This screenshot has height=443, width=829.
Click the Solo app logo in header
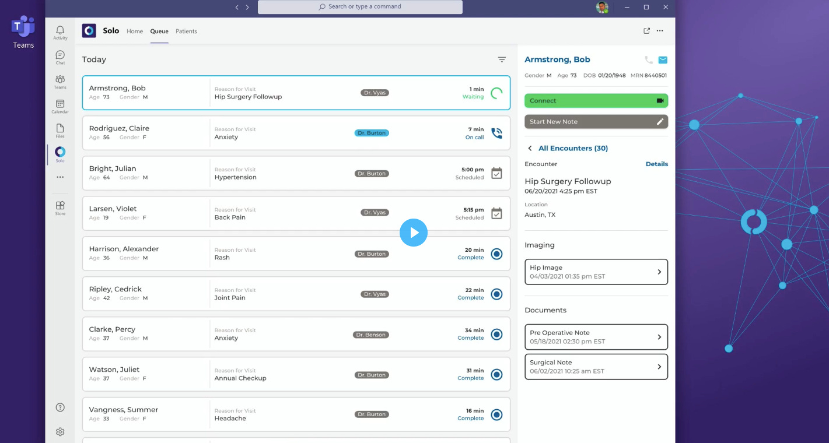89,31
